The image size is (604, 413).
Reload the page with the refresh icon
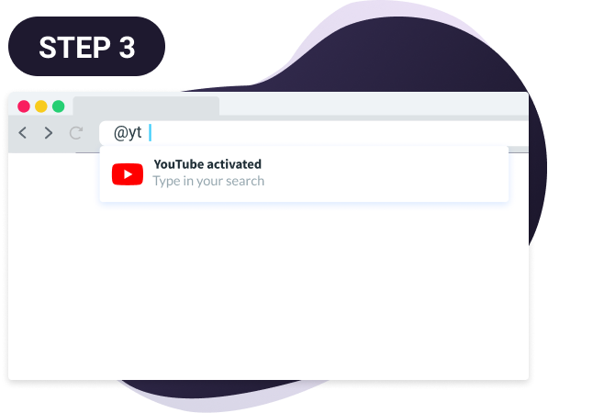(x=76, y=133)
